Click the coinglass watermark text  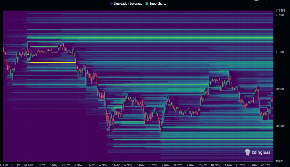261,153
